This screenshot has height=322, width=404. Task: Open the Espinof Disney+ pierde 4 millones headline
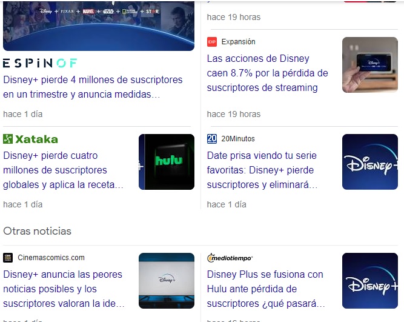click(93, 87)
